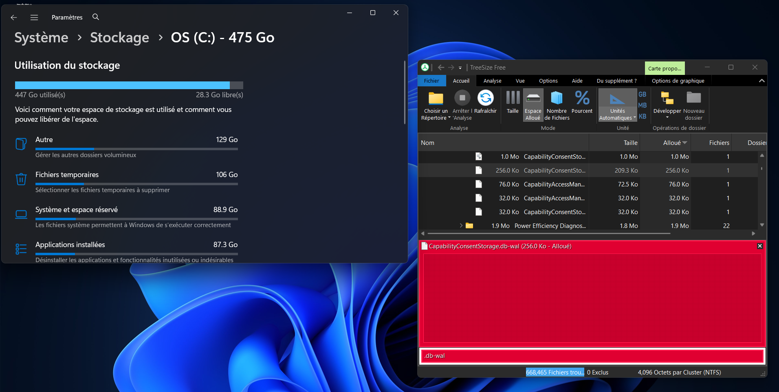Close the treemap chart panel
Viewport: 779px width, 392px height.
pos(759,246)
